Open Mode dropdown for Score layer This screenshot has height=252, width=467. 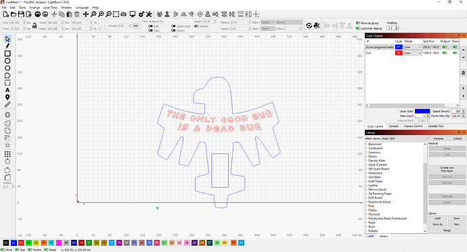coord(412,47)
